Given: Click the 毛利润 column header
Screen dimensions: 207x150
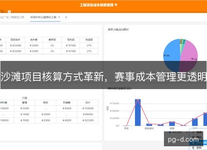Looking at the screenshot, I should [x=71, y=40].
